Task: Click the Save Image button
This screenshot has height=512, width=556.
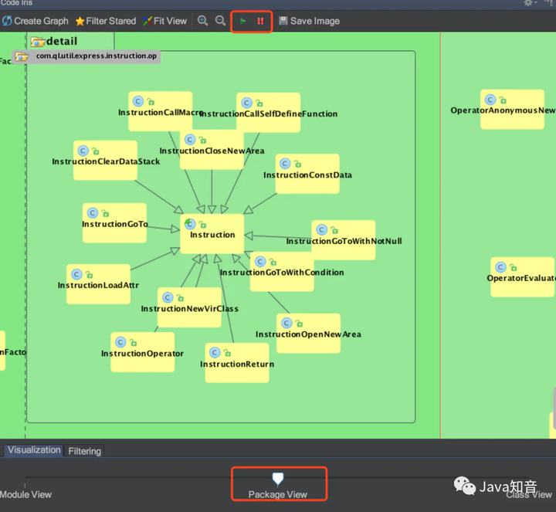Action: (309, 22)
